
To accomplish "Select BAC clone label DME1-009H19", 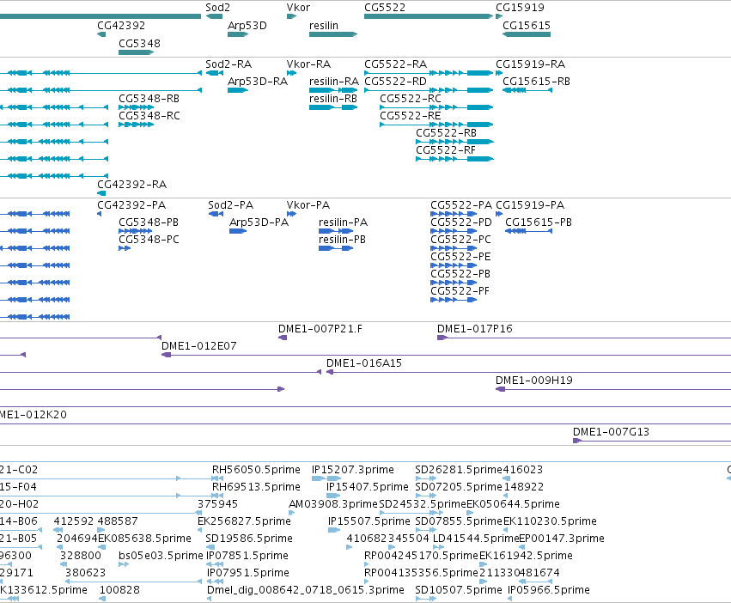I will coord(534,381).
